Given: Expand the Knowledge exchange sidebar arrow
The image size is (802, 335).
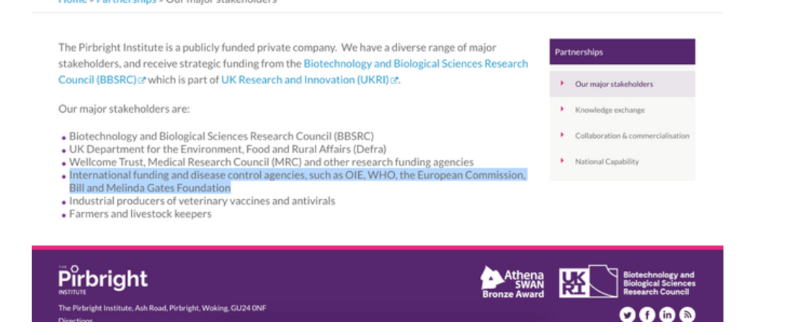Looking at the screenshot, I should click(562, 109).
